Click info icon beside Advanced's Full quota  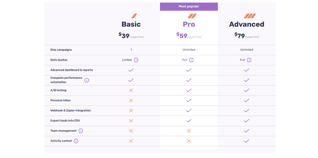(x=249, y=60)
